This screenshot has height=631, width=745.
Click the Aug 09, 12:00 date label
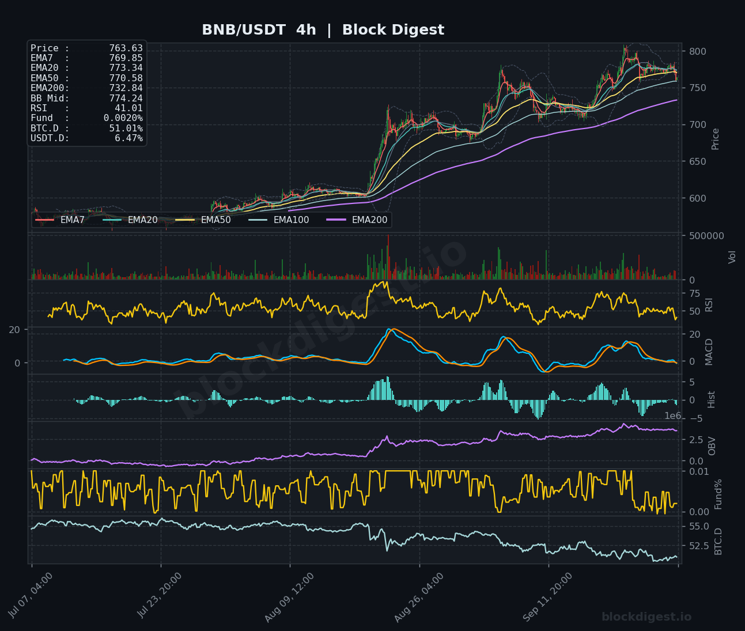click(290, 597)
